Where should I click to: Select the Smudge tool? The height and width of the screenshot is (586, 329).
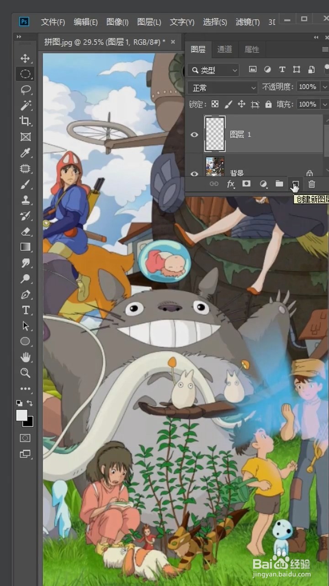25,263
